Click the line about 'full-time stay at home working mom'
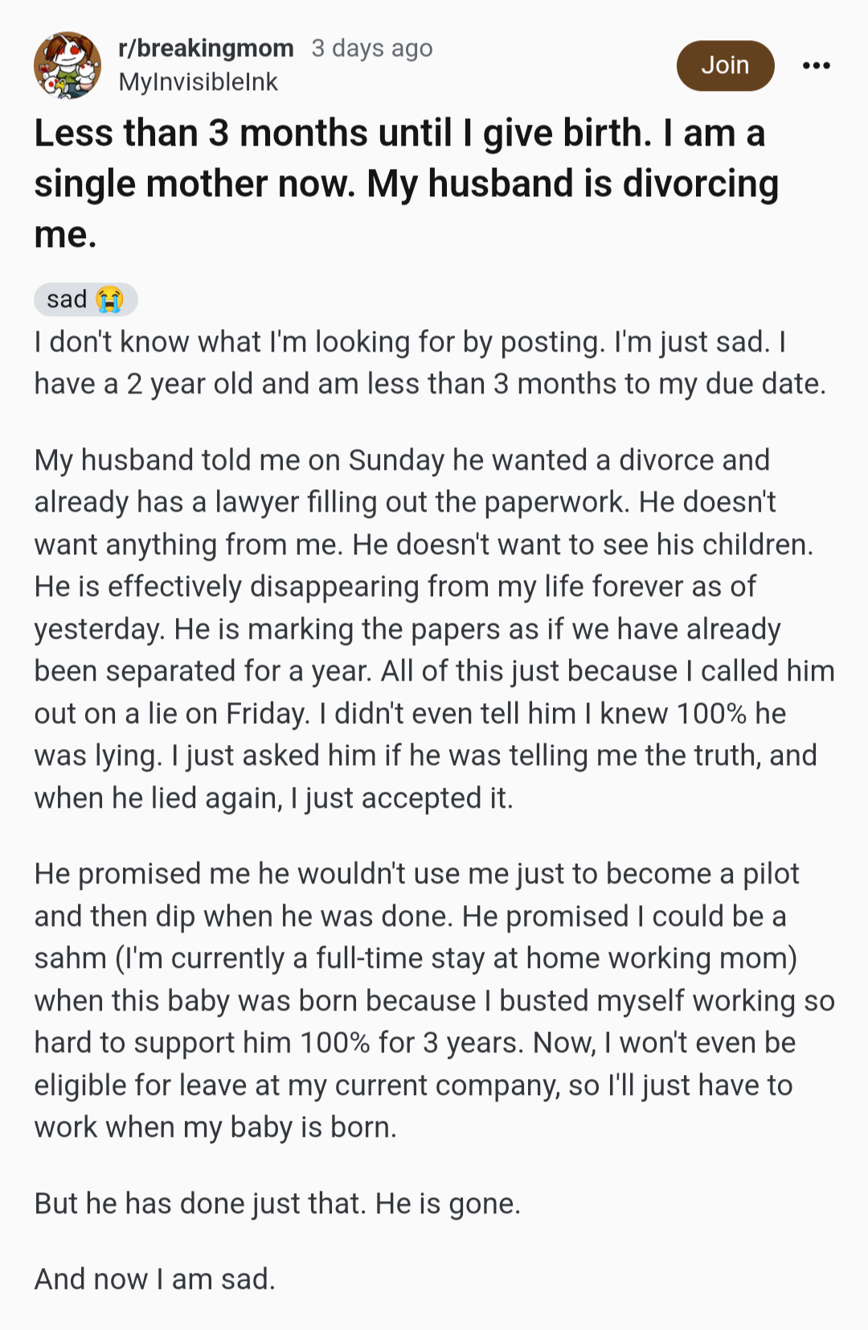This screenshot has height=1330, width=868. [x=416, y=958]
